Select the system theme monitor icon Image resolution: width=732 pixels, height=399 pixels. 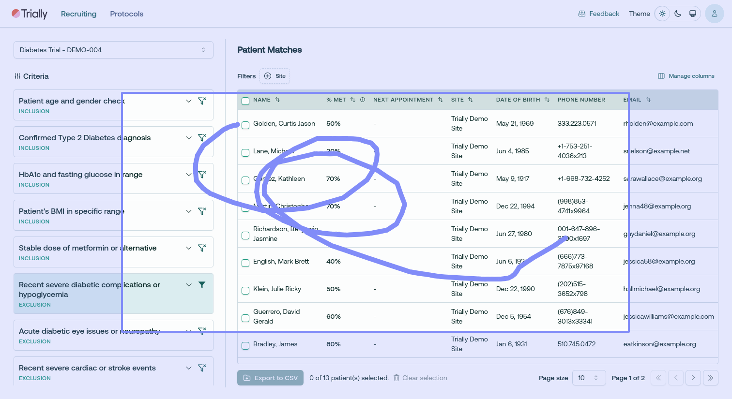coord(693,14)
